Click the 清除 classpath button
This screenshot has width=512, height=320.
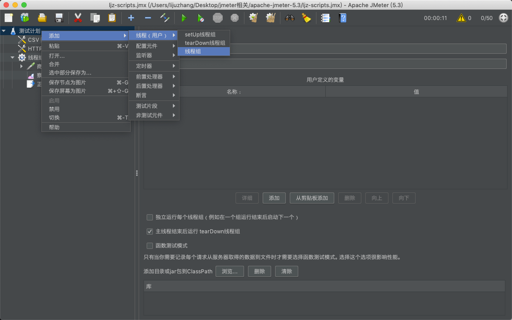click(x=286, y=272)
